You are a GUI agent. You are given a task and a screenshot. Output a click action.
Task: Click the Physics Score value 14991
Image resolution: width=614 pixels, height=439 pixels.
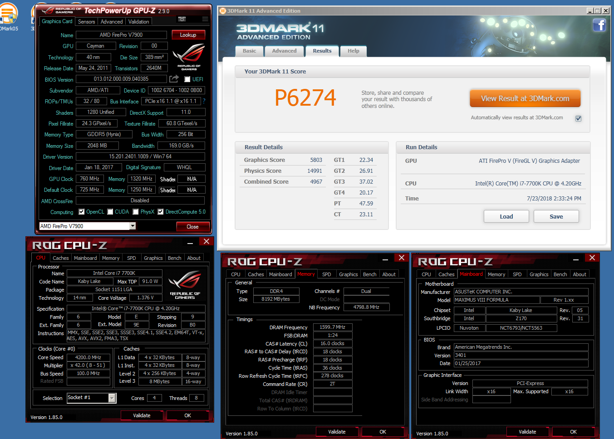[314, 171]
